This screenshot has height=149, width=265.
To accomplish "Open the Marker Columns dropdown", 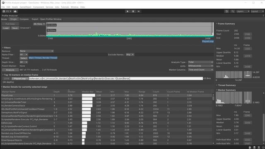I will tap(200, 70).
